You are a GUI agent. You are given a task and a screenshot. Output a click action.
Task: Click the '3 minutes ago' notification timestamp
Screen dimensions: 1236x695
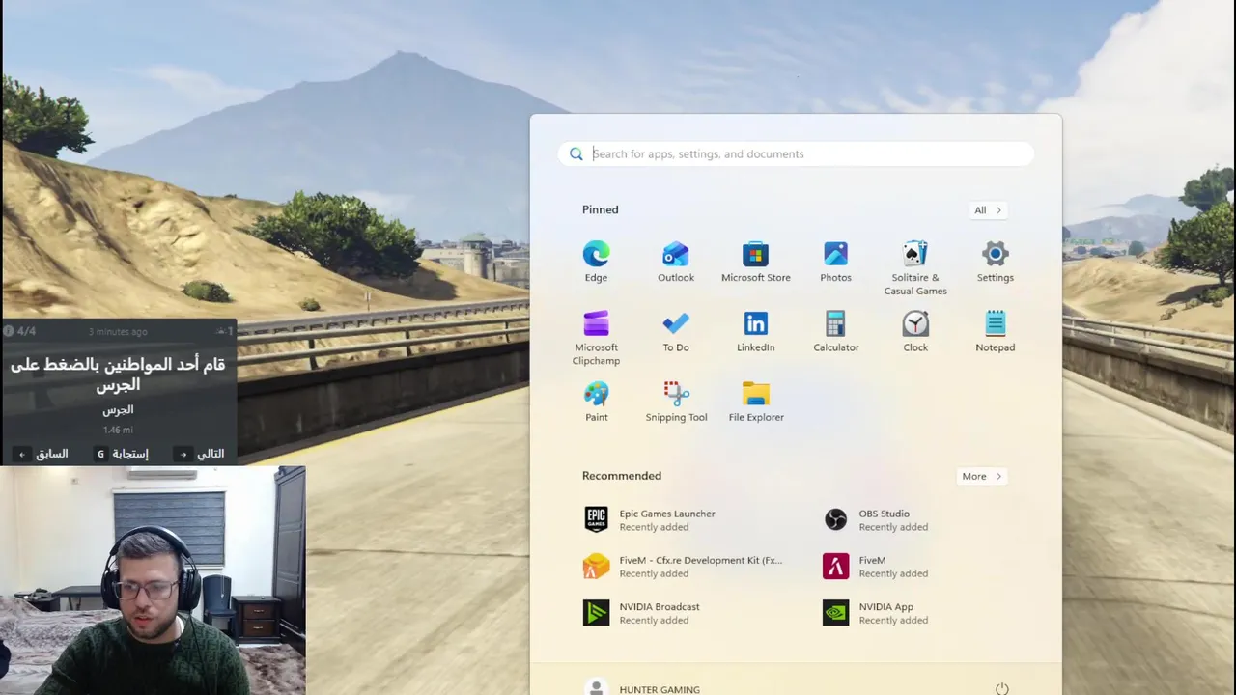click(x=118, y=332)
